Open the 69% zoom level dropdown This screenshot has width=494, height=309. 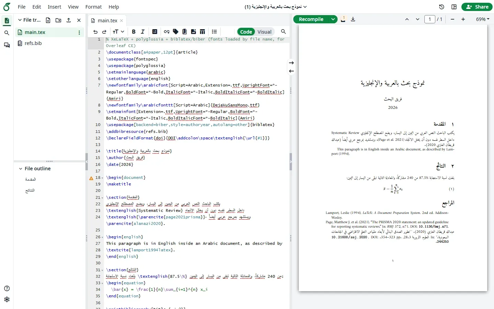click(x=482, y=19)
